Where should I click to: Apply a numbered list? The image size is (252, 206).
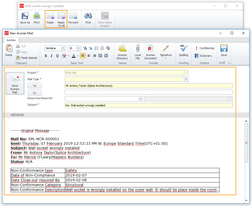[102, 48]
